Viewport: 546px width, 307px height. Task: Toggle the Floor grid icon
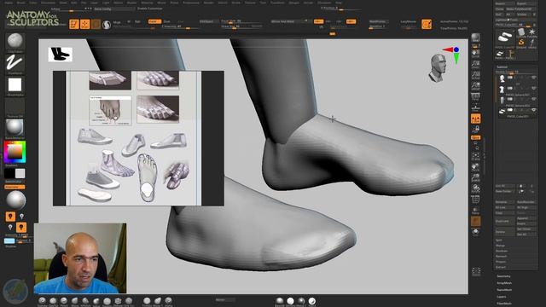coord(476,107)
